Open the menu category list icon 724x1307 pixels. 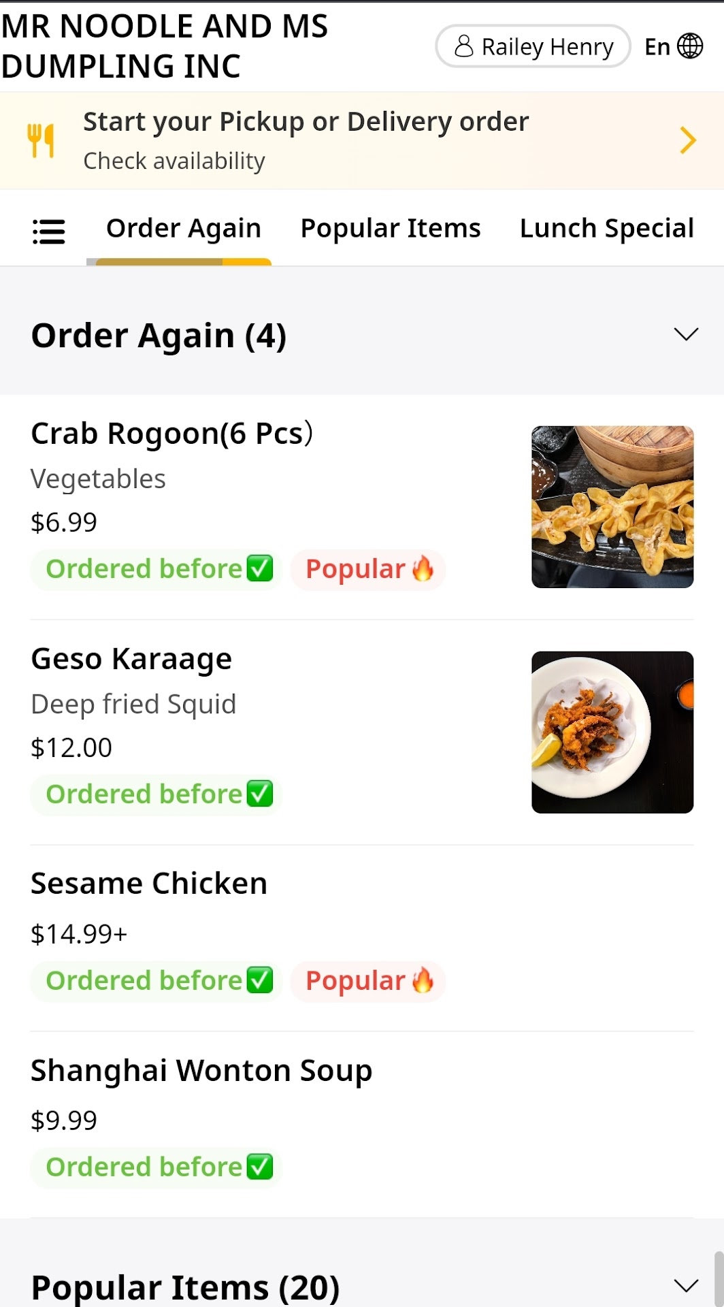(x=48, y=231)
